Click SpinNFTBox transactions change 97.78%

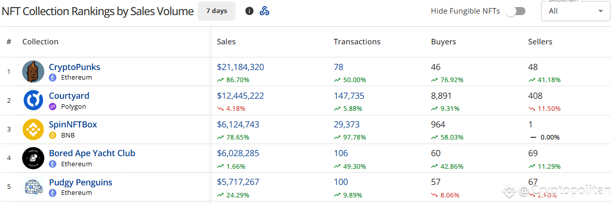click(350, 137)
